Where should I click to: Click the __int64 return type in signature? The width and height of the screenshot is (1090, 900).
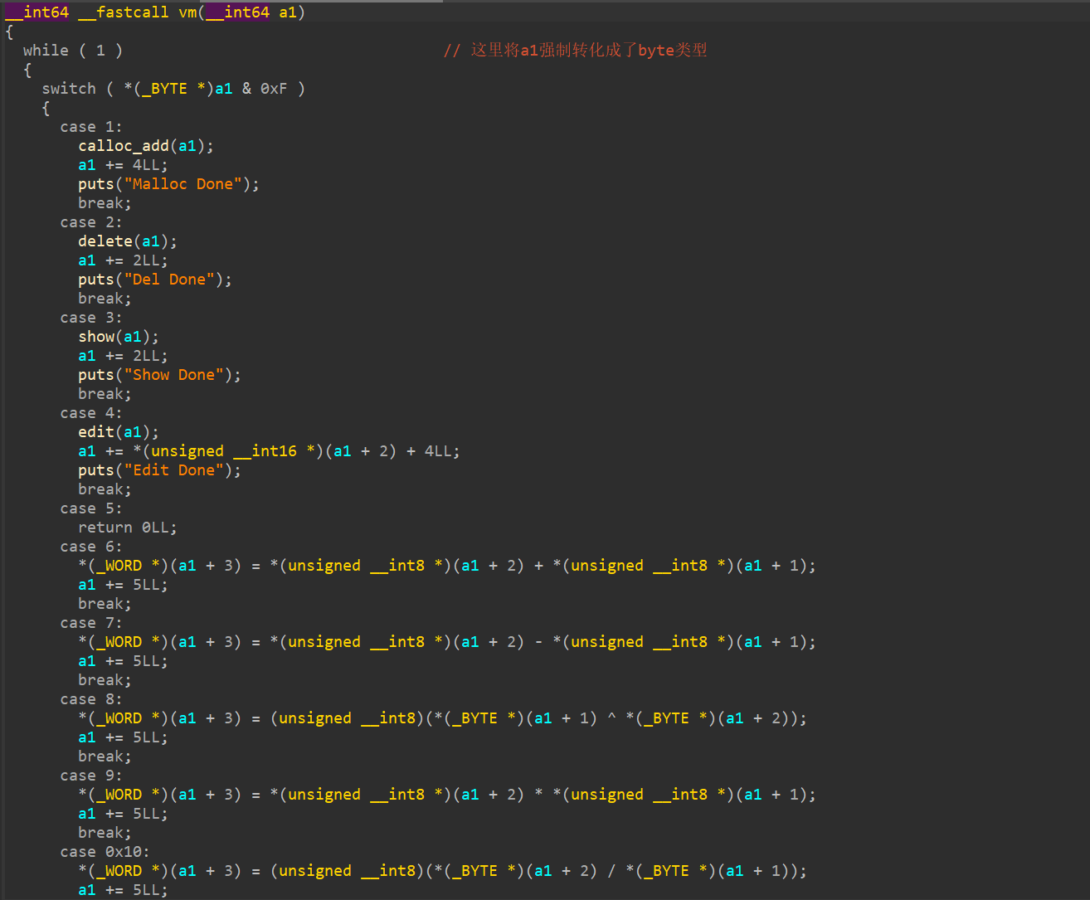(37, 12)
